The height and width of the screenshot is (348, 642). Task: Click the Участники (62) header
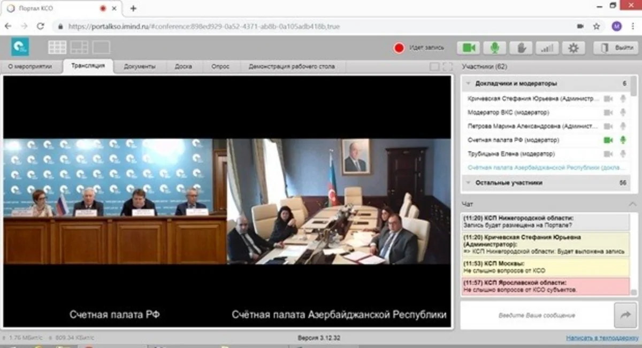[485, 67]
